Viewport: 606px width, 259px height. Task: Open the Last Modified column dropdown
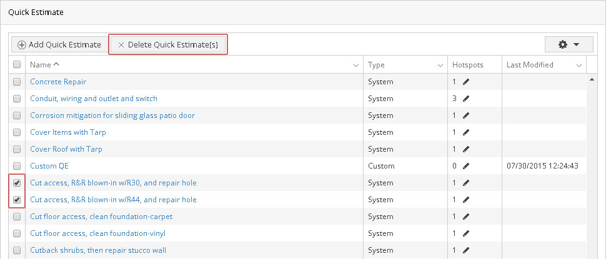point(580,65)
